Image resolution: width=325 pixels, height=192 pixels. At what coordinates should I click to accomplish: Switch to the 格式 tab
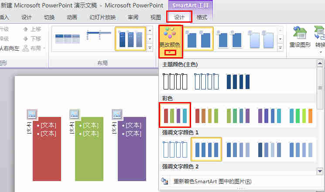[202, 17]
